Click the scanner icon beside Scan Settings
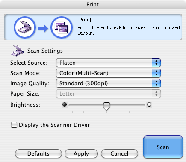The image size is (186, 162). coord(17,51)
